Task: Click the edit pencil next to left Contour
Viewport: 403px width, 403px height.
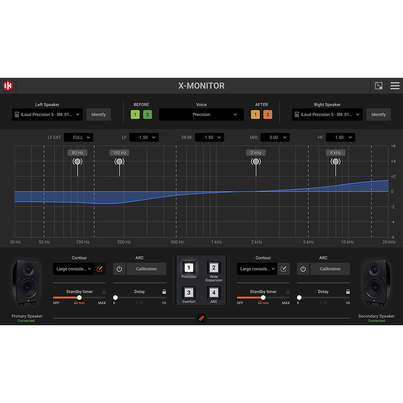Action: coord(100,269)
